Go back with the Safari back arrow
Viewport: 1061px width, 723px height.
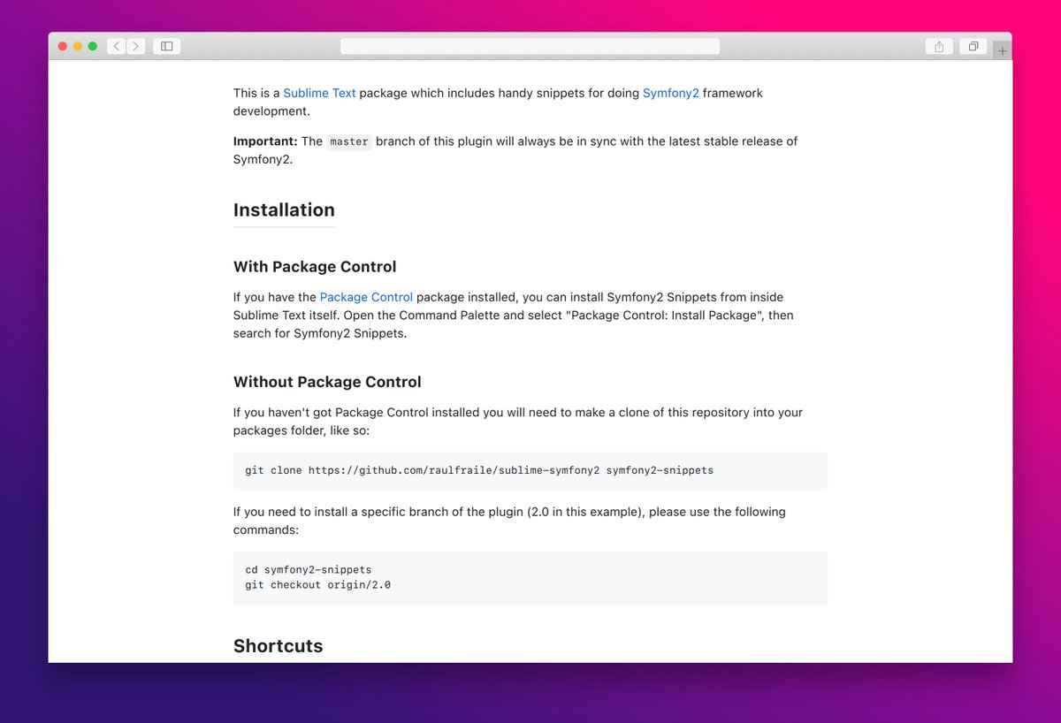pyautogui.click(x=117, y=46)
